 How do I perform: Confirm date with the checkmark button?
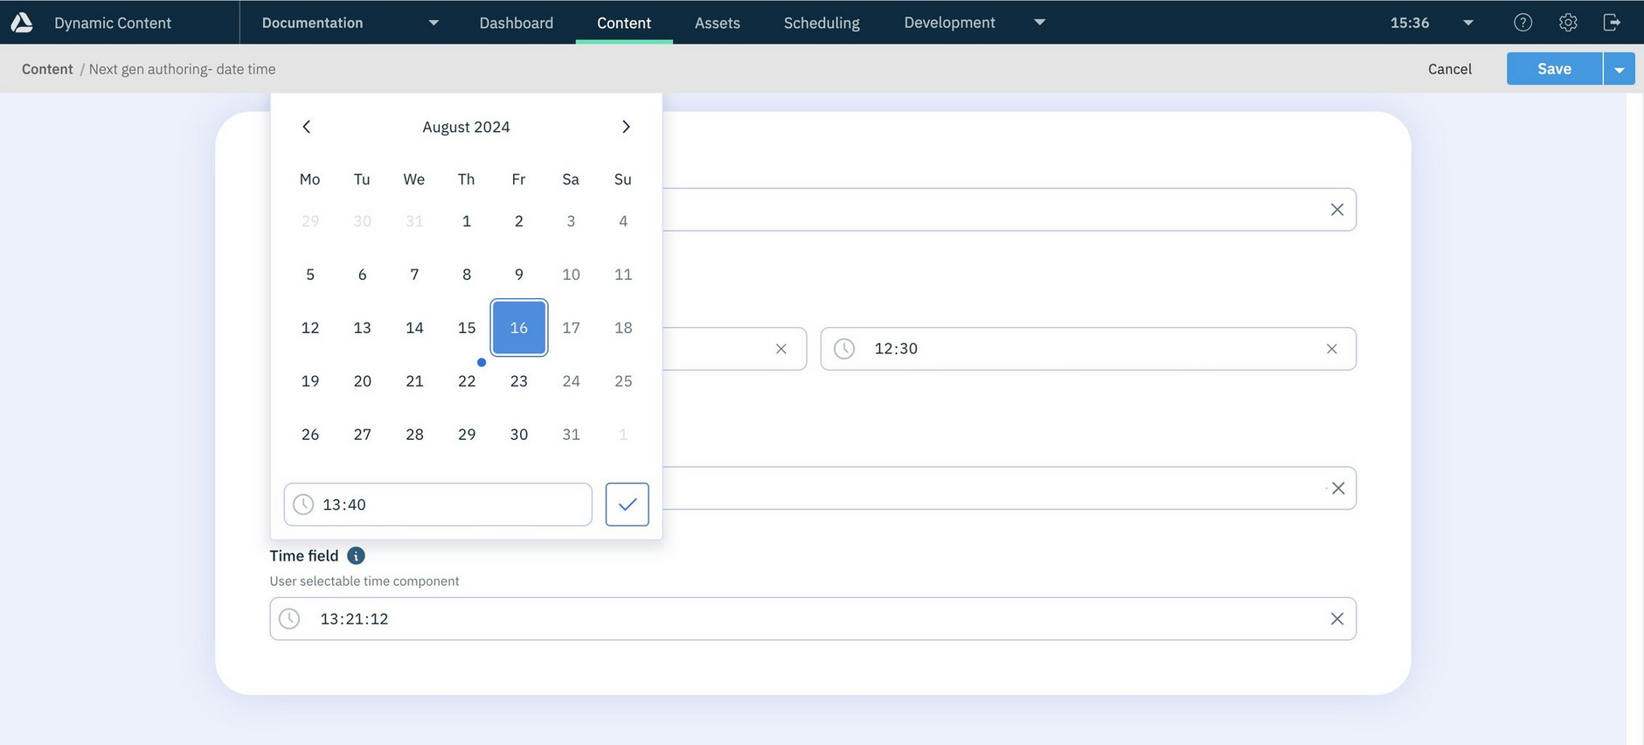point(627,505)
